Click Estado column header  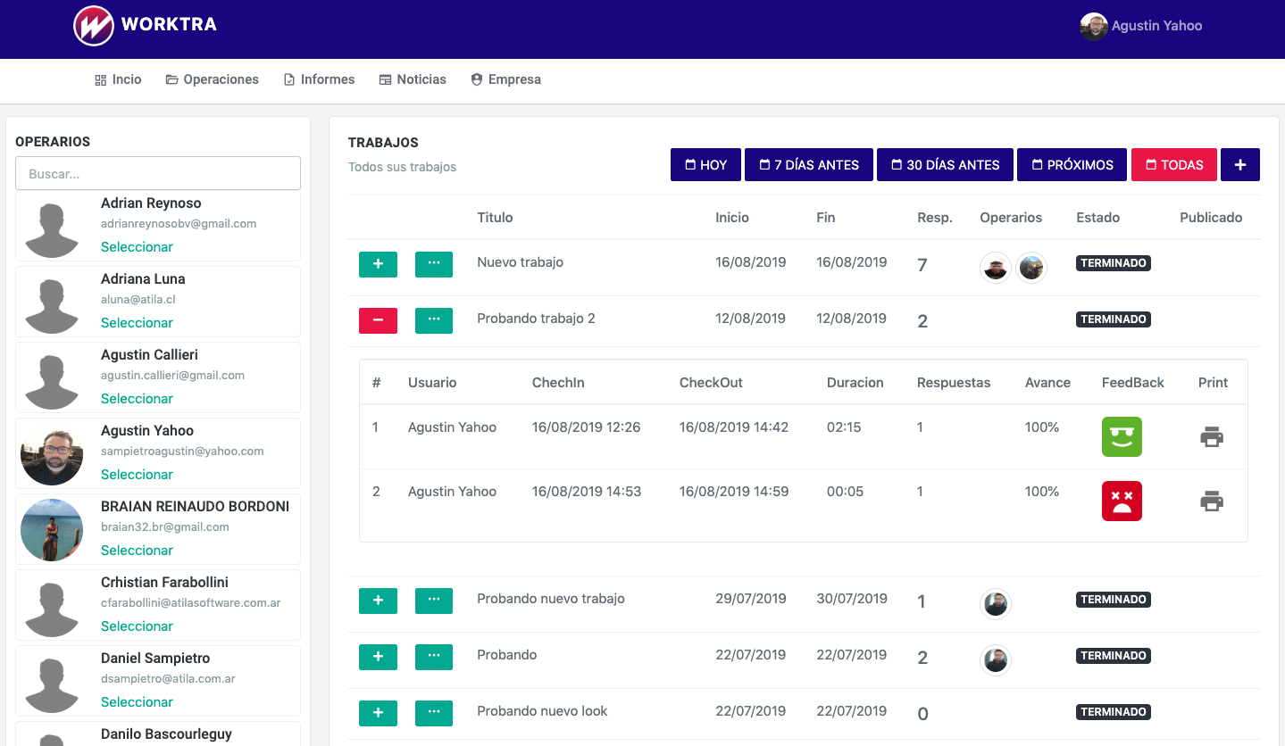coord(1097,218)
